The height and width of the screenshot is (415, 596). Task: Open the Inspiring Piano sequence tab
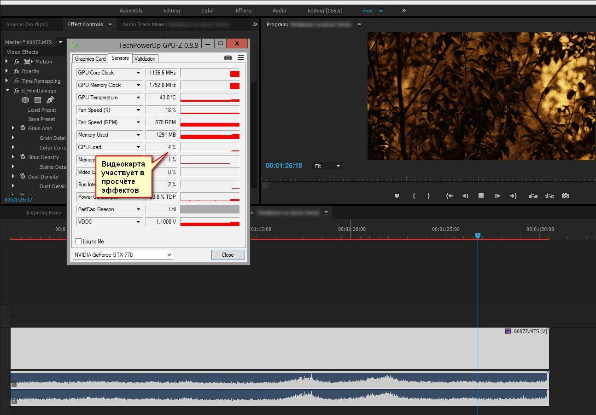[44, 213]
